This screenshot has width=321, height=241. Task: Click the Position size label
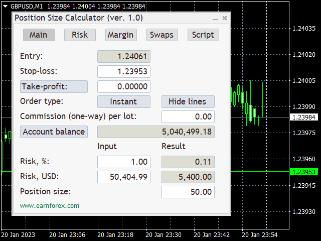click(x=46, y=192)
